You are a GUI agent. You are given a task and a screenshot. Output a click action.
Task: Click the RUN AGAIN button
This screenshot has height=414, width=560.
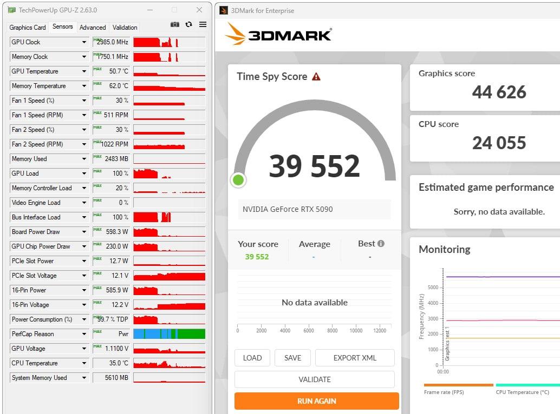[x=317, y=401]
